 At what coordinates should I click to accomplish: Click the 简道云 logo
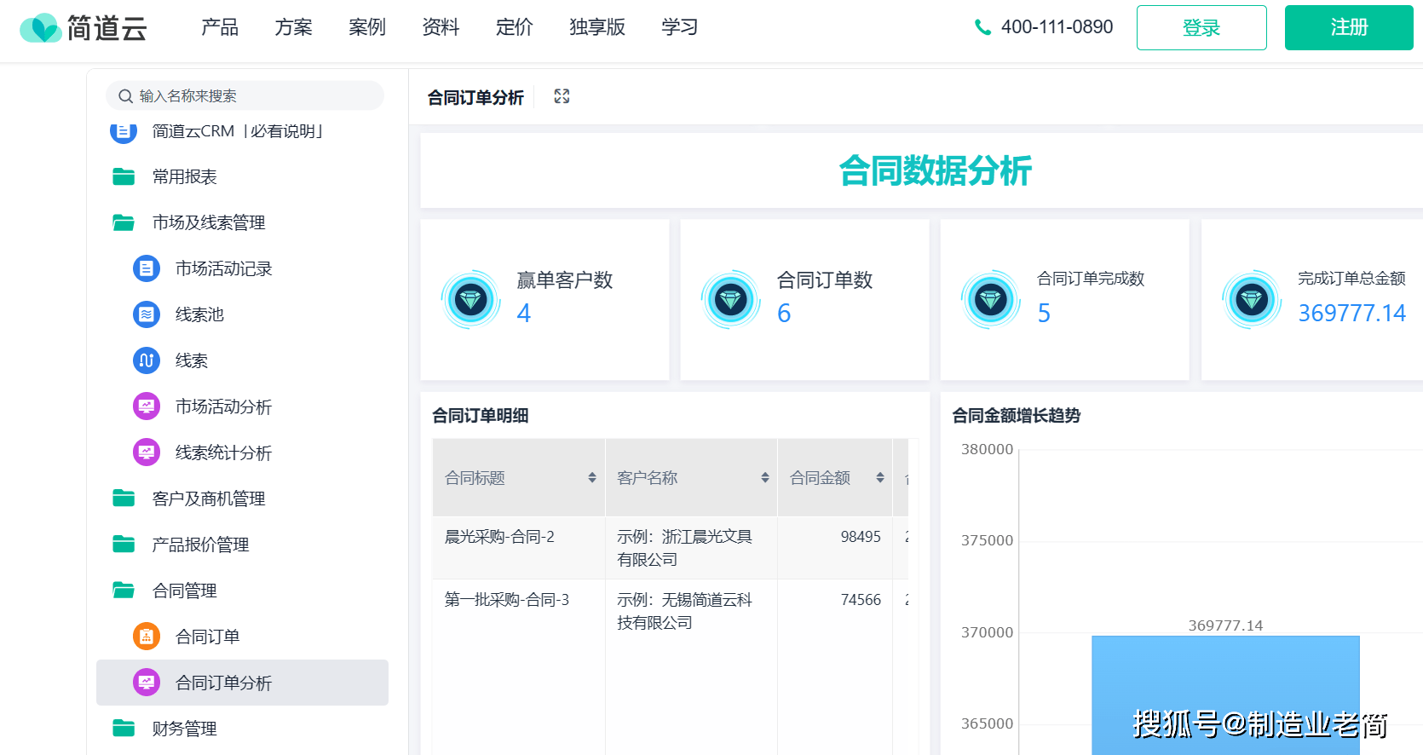(x=84, y=28)
